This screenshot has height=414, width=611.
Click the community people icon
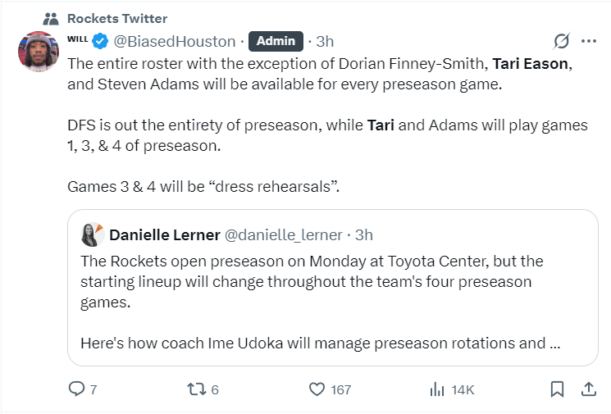[x=51, y=18]
